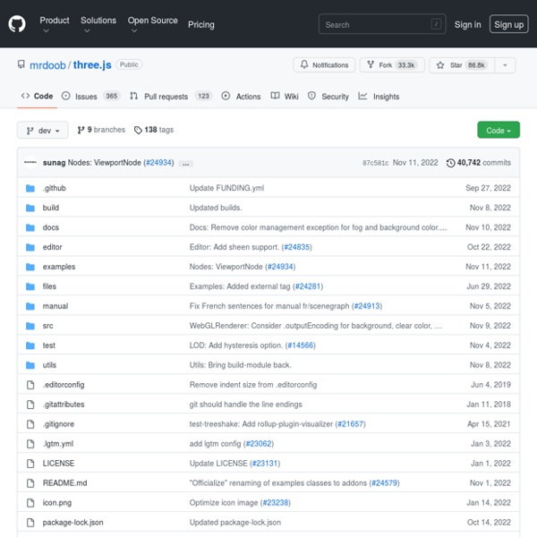
Task: Click the Notifications bell icon
Action: tap(304, 64)
